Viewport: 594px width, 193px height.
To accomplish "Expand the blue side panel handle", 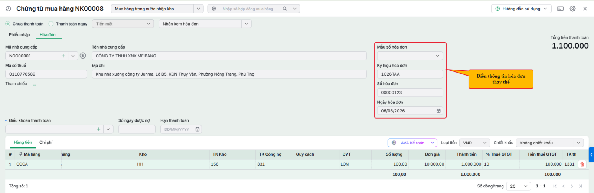I will click(x=591, y=155).
